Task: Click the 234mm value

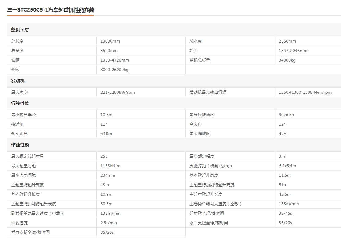Action: pos(108,176)
